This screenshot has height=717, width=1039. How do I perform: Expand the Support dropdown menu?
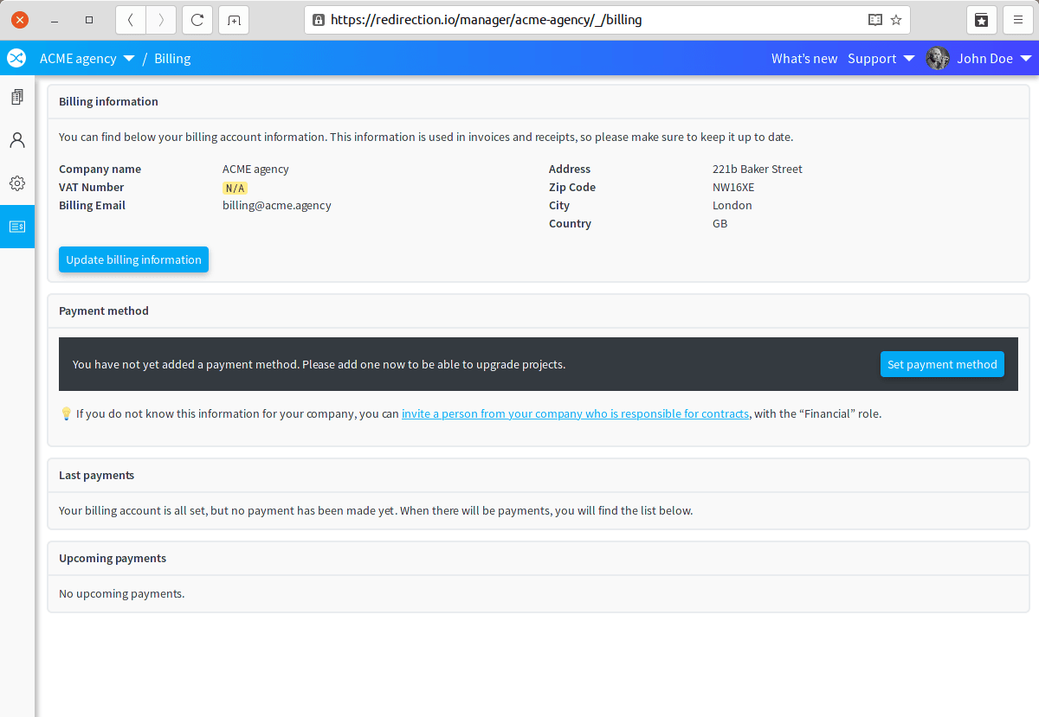(x=881, y=59)
